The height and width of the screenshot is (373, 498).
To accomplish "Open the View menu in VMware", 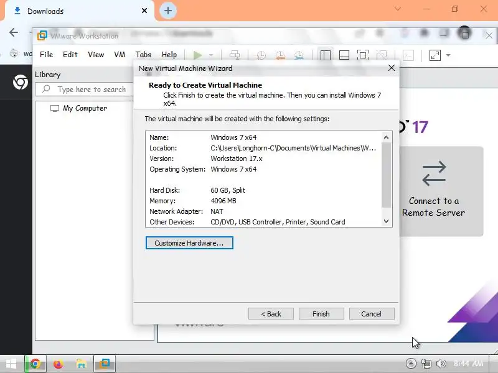I will point(96,55).
